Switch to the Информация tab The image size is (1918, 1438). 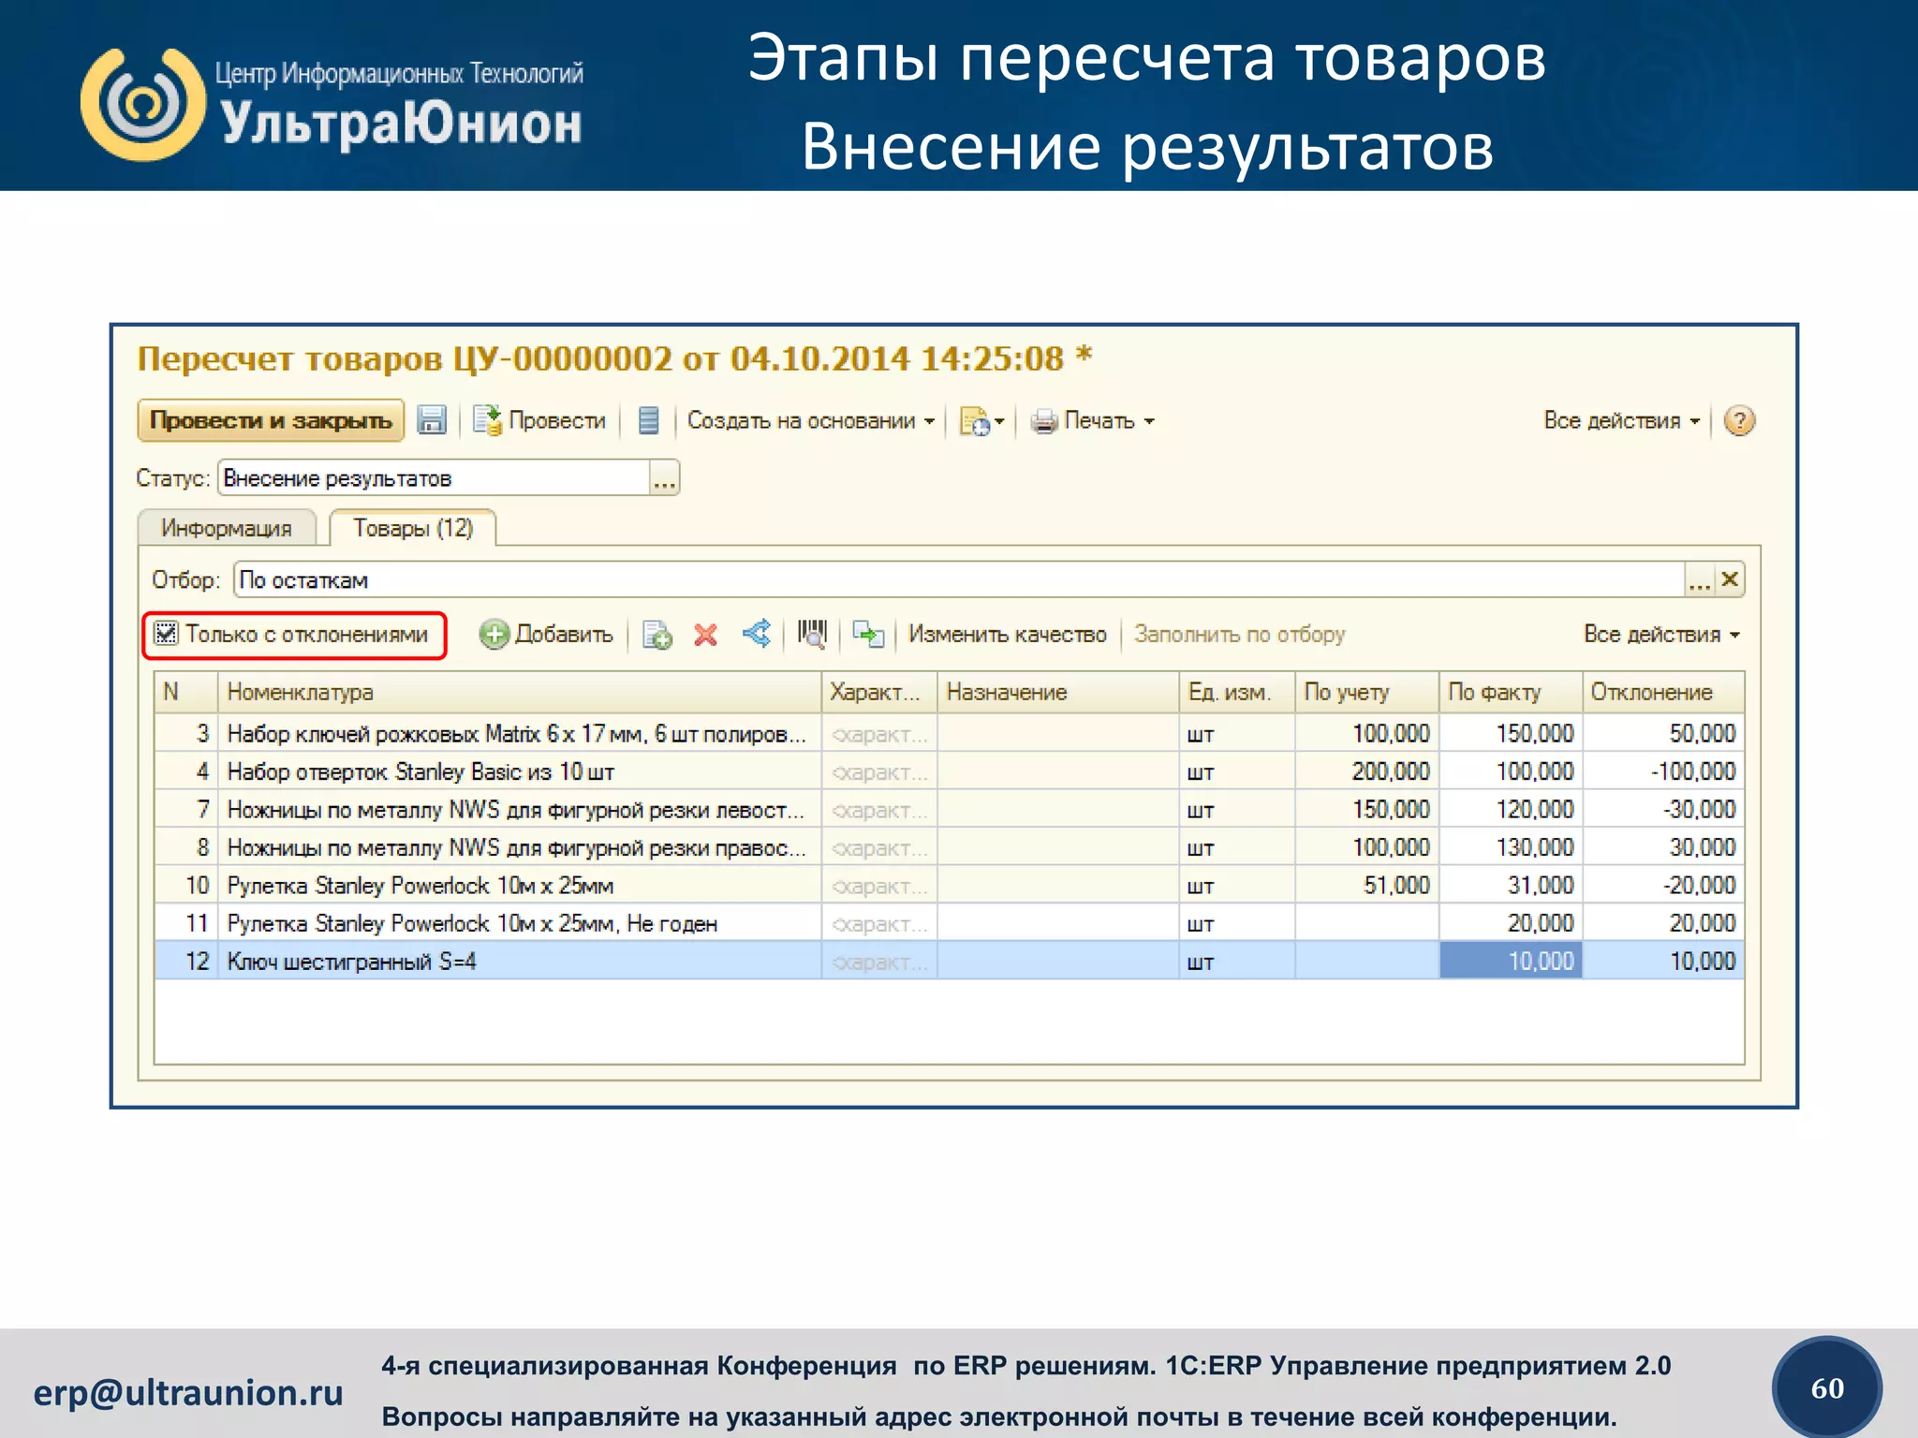[227, 528]
